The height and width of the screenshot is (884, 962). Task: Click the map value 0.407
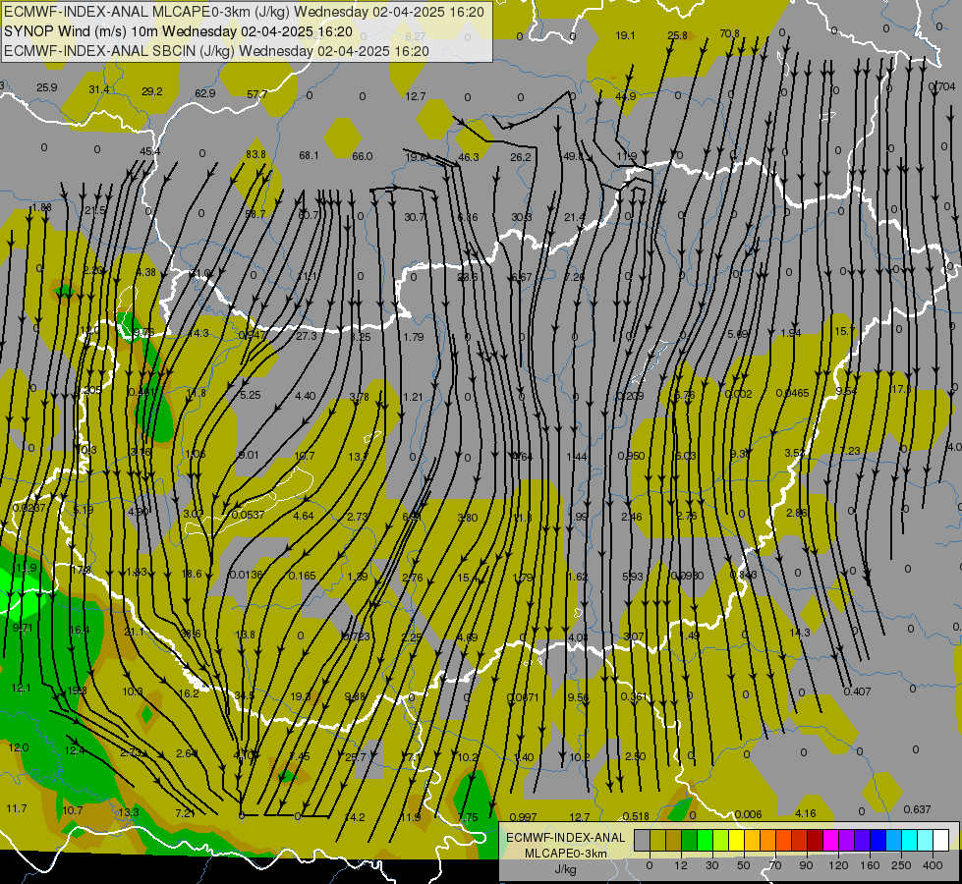(x=857, y=691)
